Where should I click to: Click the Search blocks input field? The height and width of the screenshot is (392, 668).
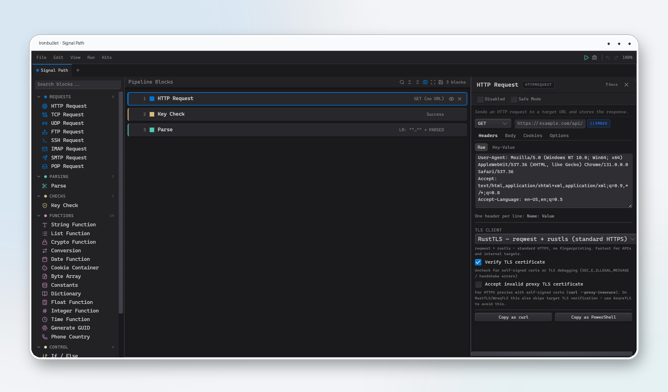(x=78, y=84)
